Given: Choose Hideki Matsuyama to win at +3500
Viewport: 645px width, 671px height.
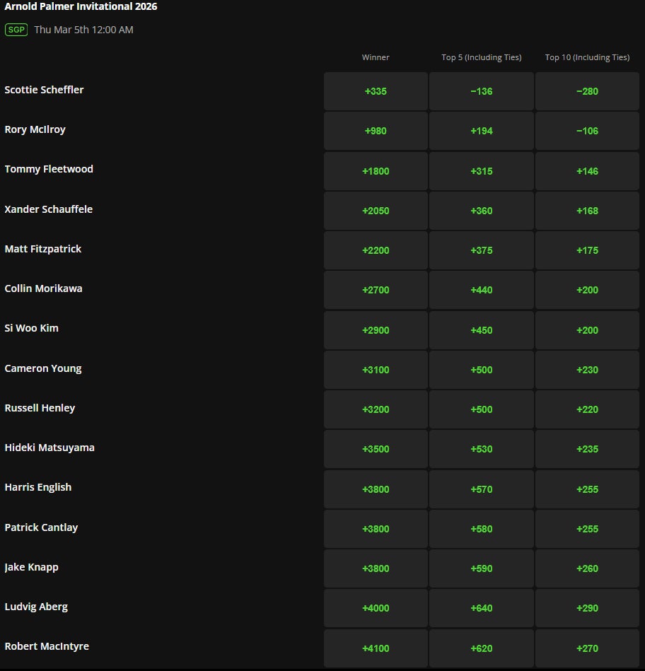Looking at the screenshot, I should 376,449.
